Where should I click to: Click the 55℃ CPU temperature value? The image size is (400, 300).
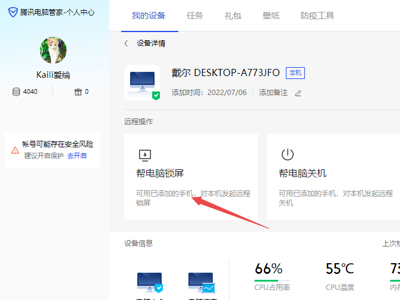(x=340, y=269)
